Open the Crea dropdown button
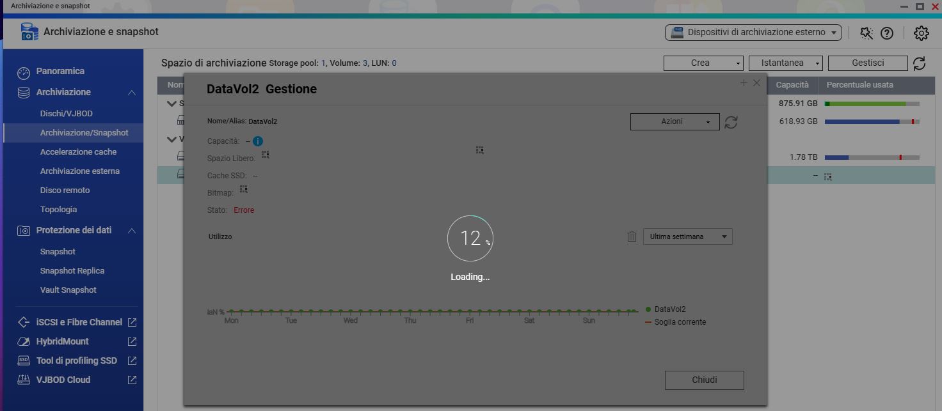Image resolution: width=942 pixels, height=411 pixels. (x=703, y=63)
